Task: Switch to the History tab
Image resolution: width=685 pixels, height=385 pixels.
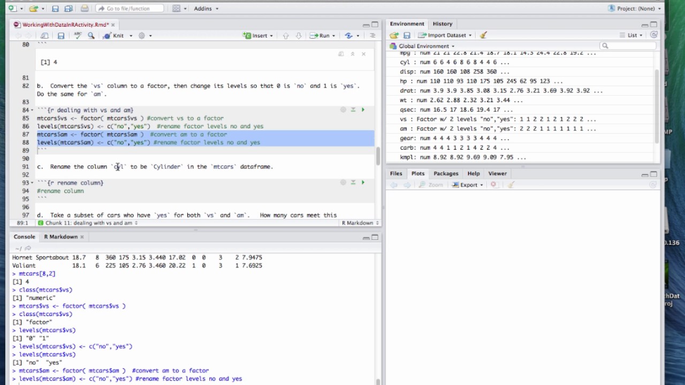Action: (x=443, y=24)
